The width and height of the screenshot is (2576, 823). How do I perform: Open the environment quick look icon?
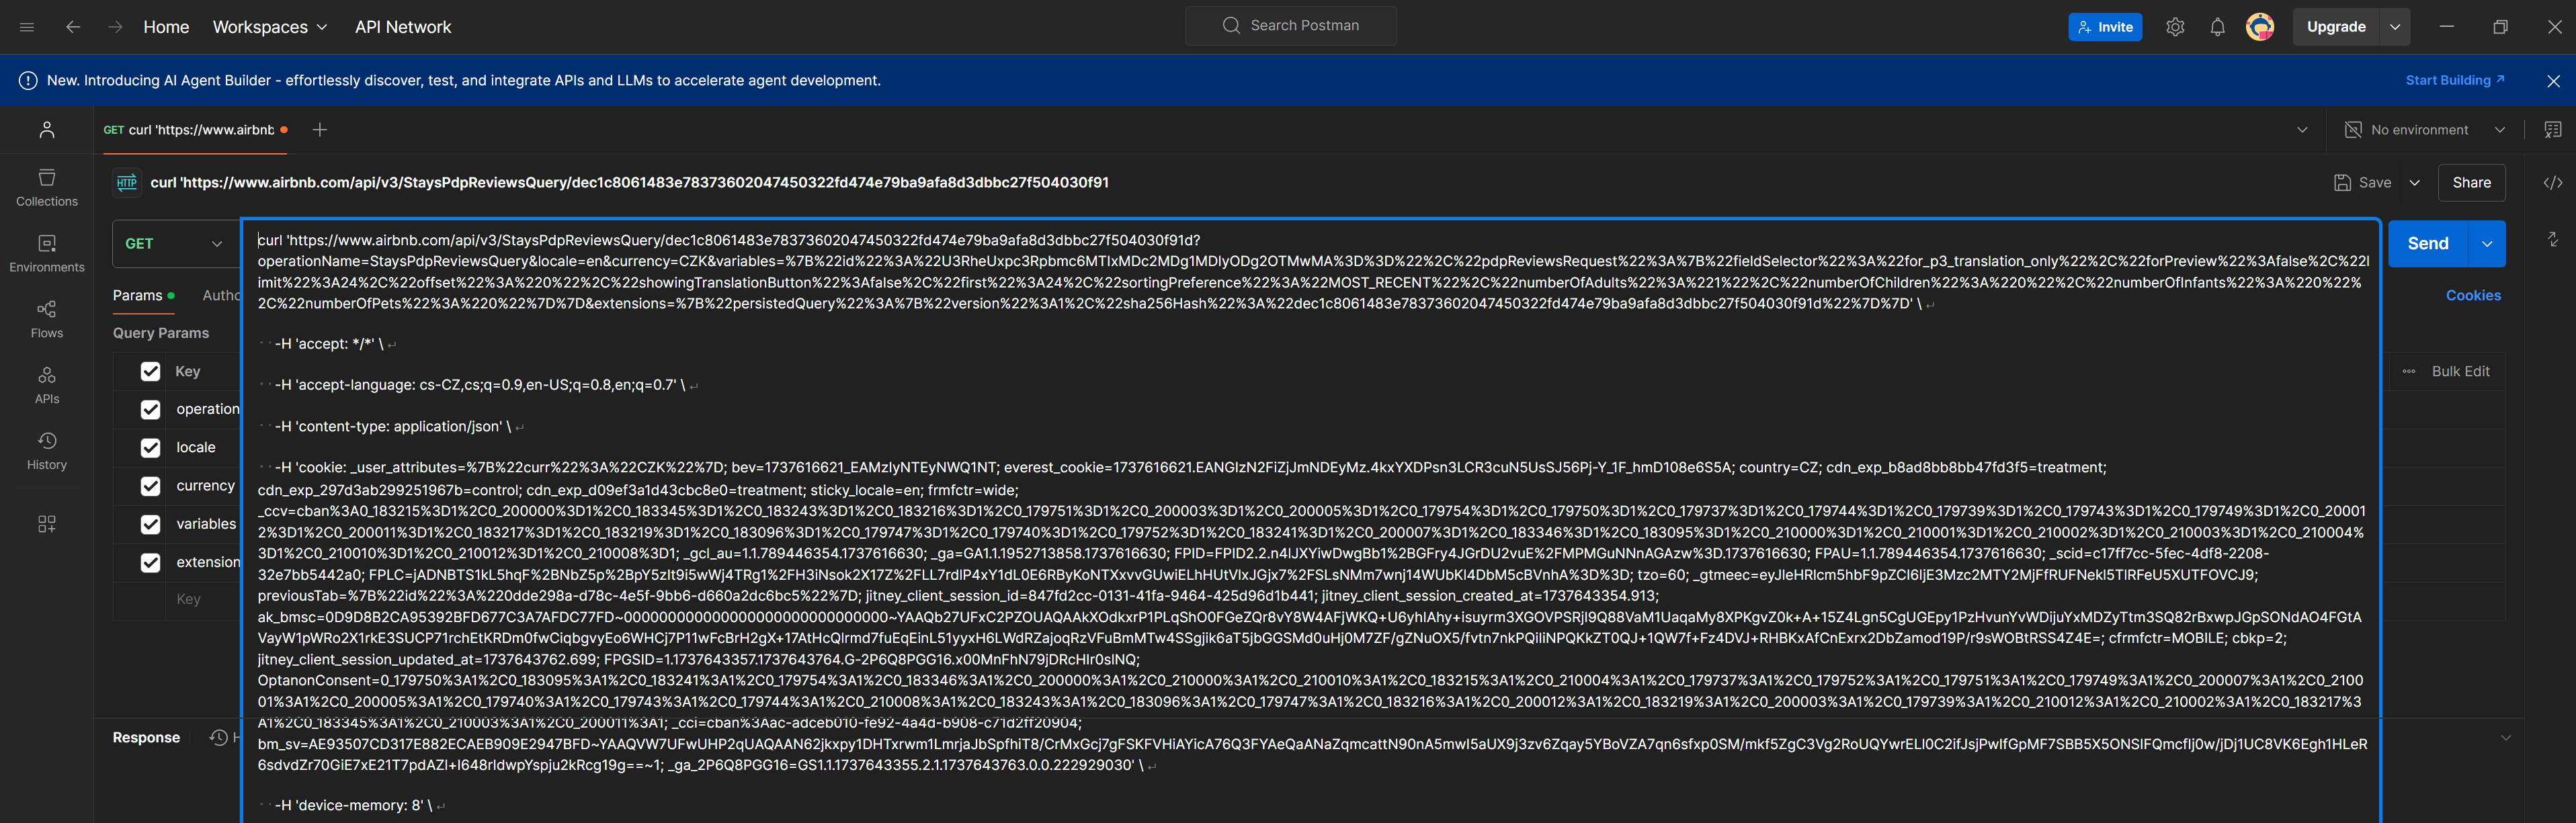click(2554, 129)
